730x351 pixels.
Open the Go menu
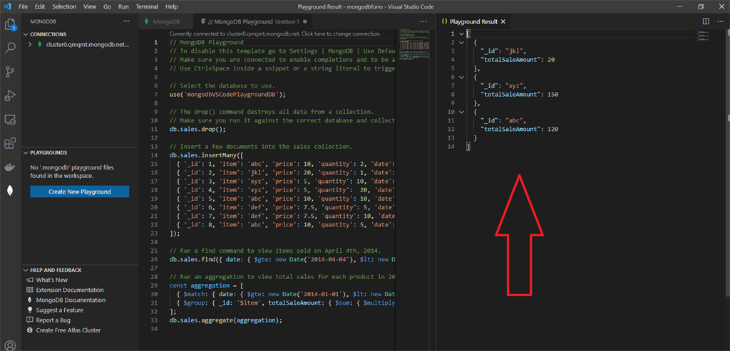click(x=108, y=7)
